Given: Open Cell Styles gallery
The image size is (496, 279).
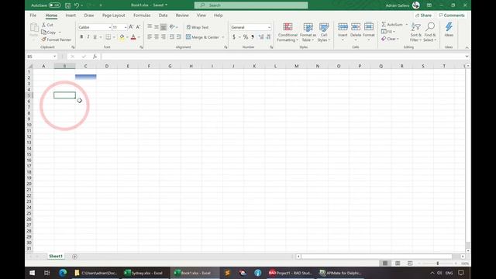Looking at the screenshot, I should 324,33.
